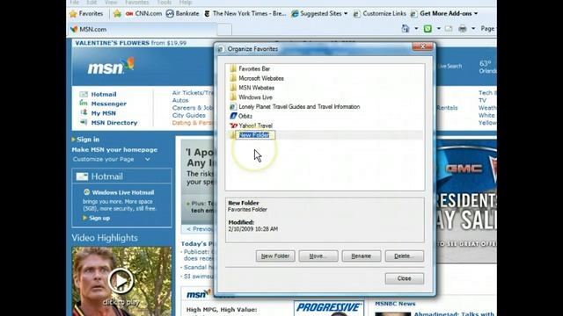563x316 pixels.
Task: Click the Move... button
Action: tap(318, 256)
